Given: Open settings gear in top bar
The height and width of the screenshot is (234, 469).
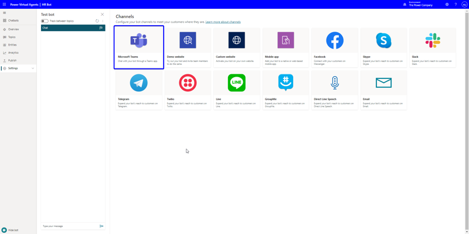Looking at the screenshot, I should coord(447,5).
